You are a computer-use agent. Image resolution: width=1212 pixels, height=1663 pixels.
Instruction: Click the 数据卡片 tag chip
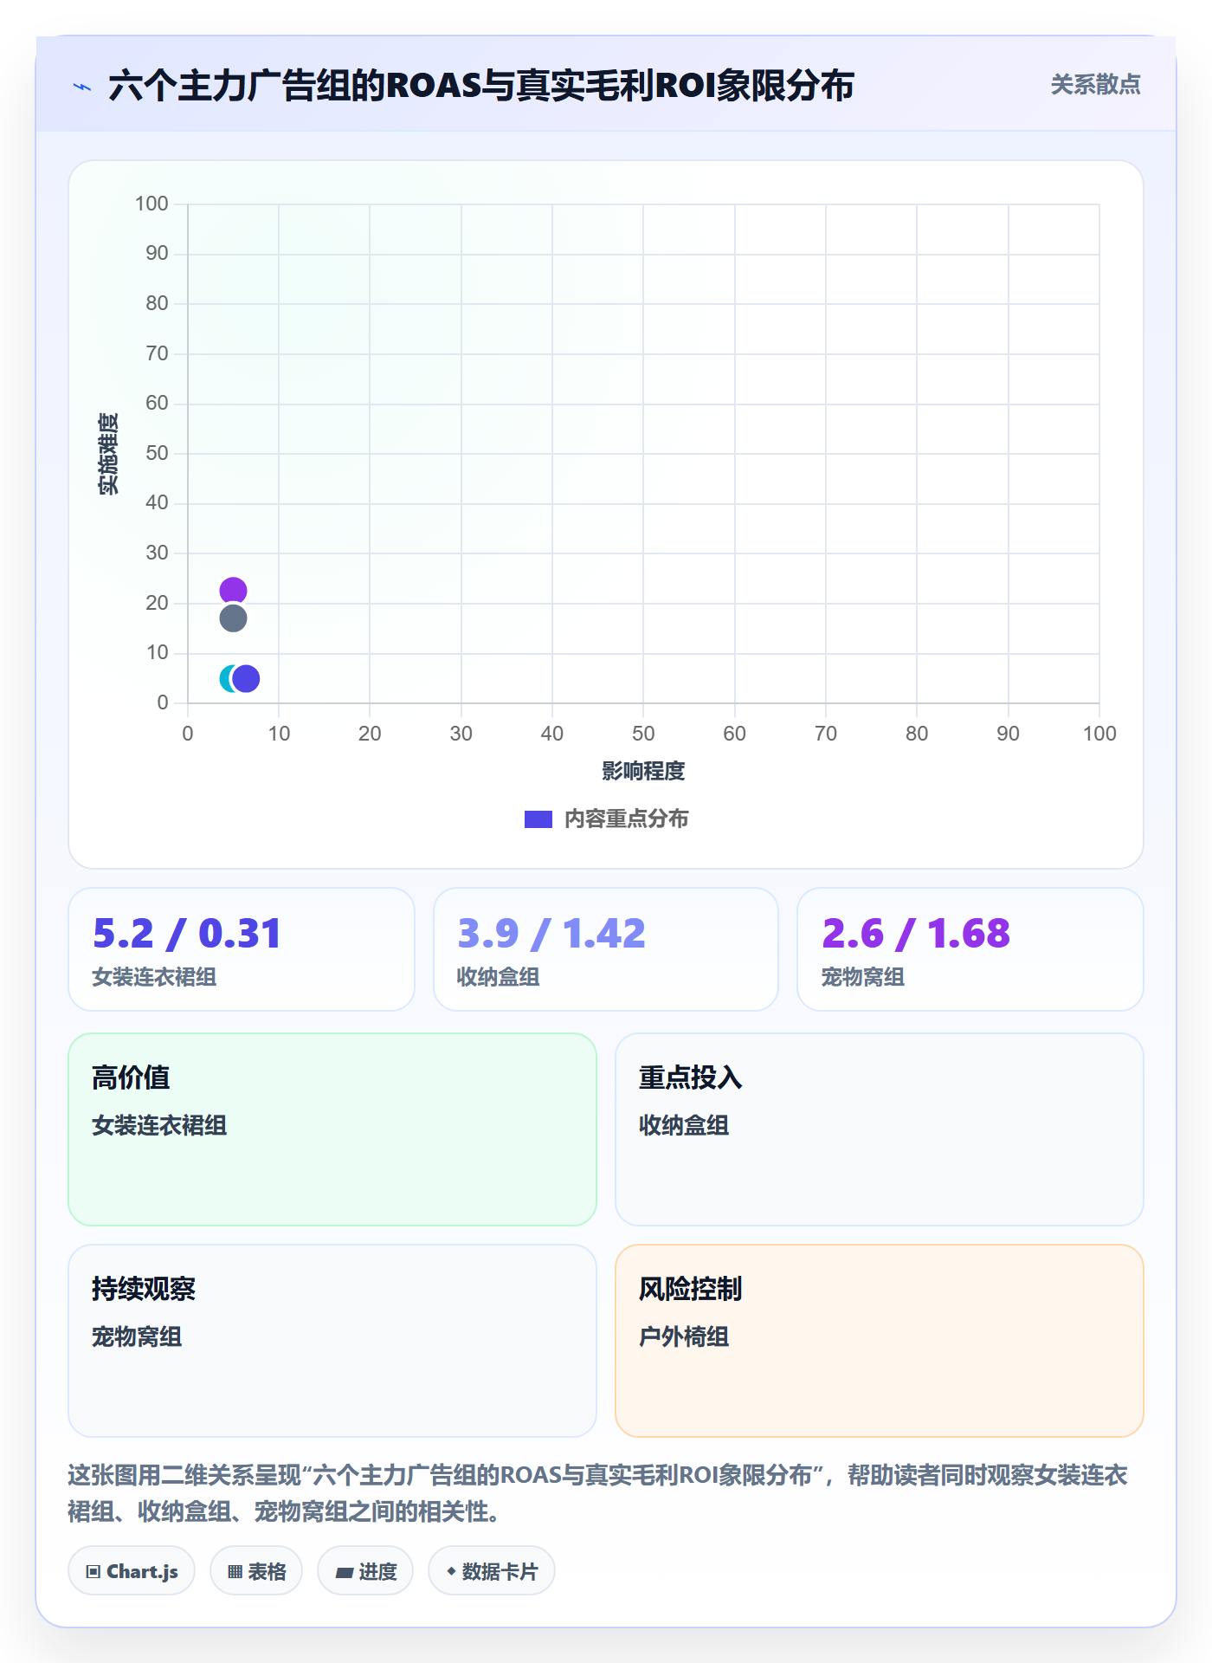click(492, 1570)
